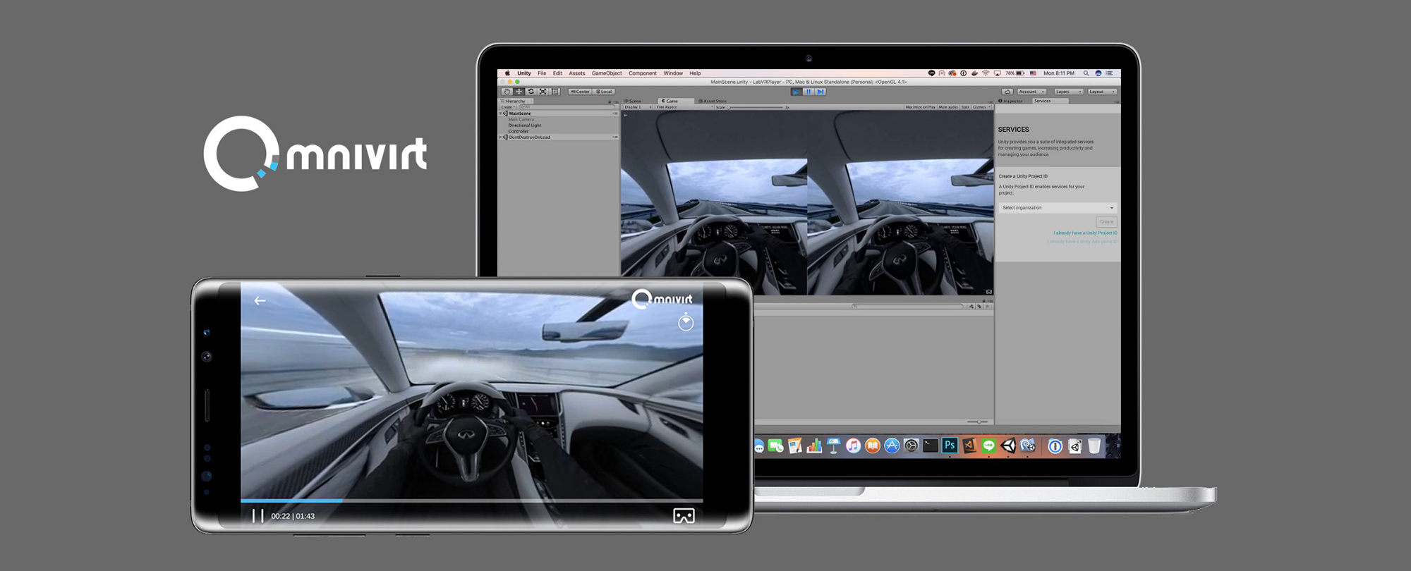The height and width of the screenshot is (571, 1411).
Task: Open Unity editor icon in dock
Action: point(1008,446)
